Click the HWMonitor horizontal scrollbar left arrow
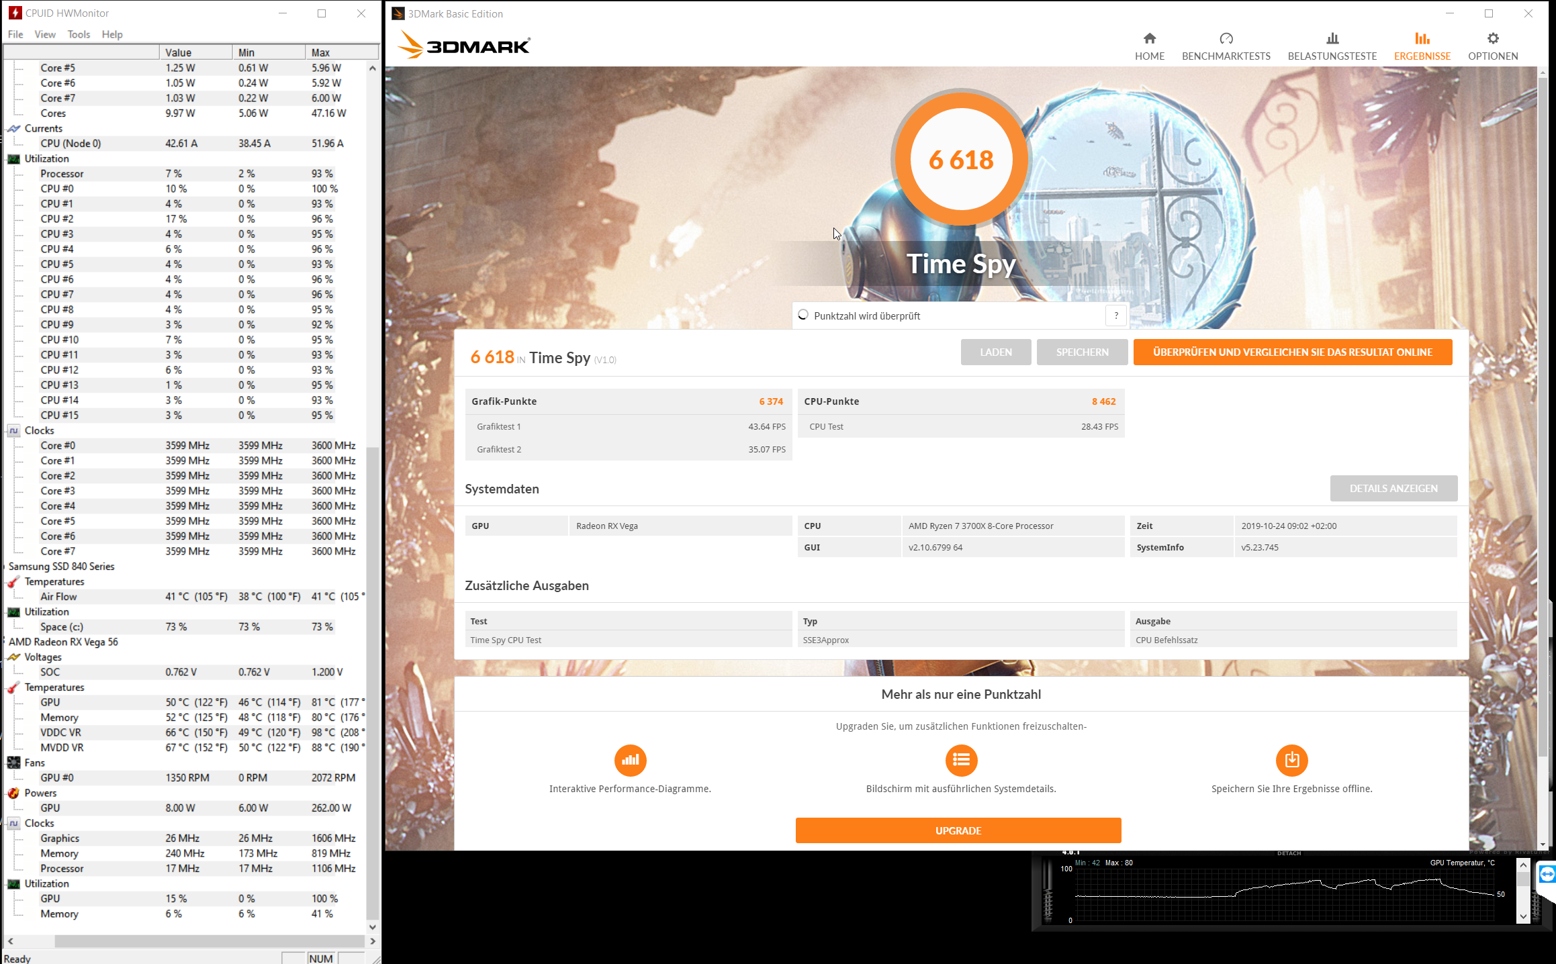This screenshot has width=1556, height=964. pos(10,941)
